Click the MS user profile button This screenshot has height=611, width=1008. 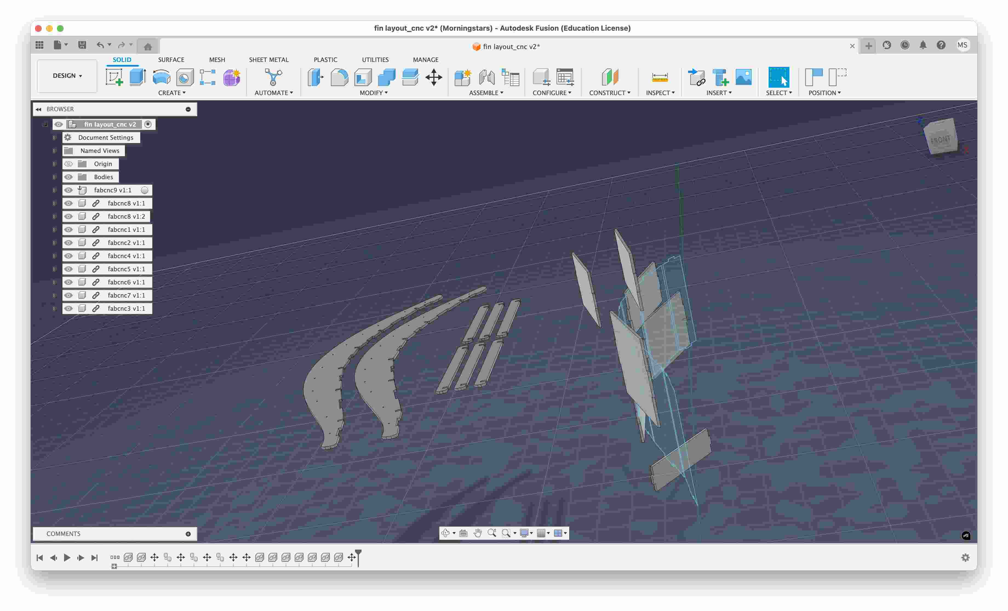point(963,45)
